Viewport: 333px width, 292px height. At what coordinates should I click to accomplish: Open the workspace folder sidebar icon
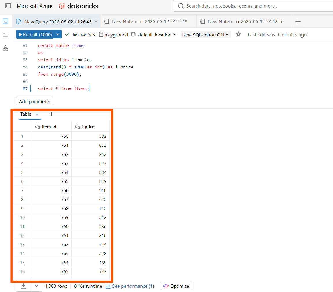click(5, 35)
